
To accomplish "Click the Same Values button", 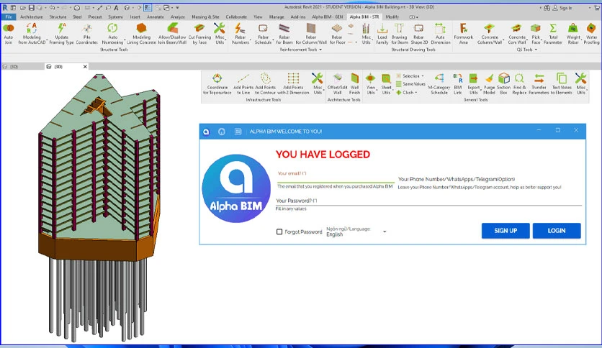I will click(x=410, y=84).
